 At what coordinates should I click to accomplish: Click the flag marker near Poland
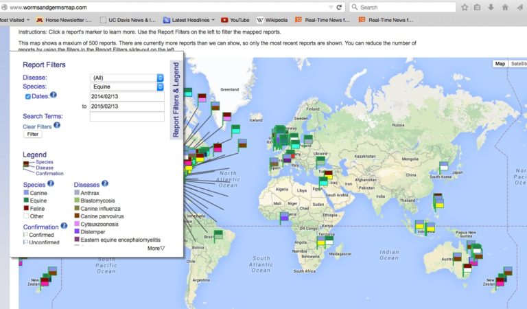pos(308,139)
